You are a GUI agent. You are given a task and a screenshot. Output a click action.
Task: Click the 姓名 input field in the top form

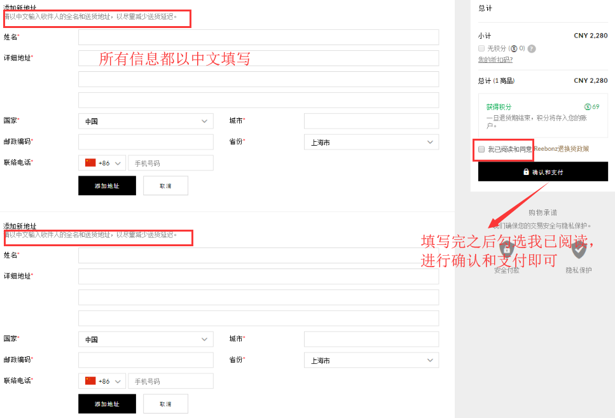tap(258, 37)
